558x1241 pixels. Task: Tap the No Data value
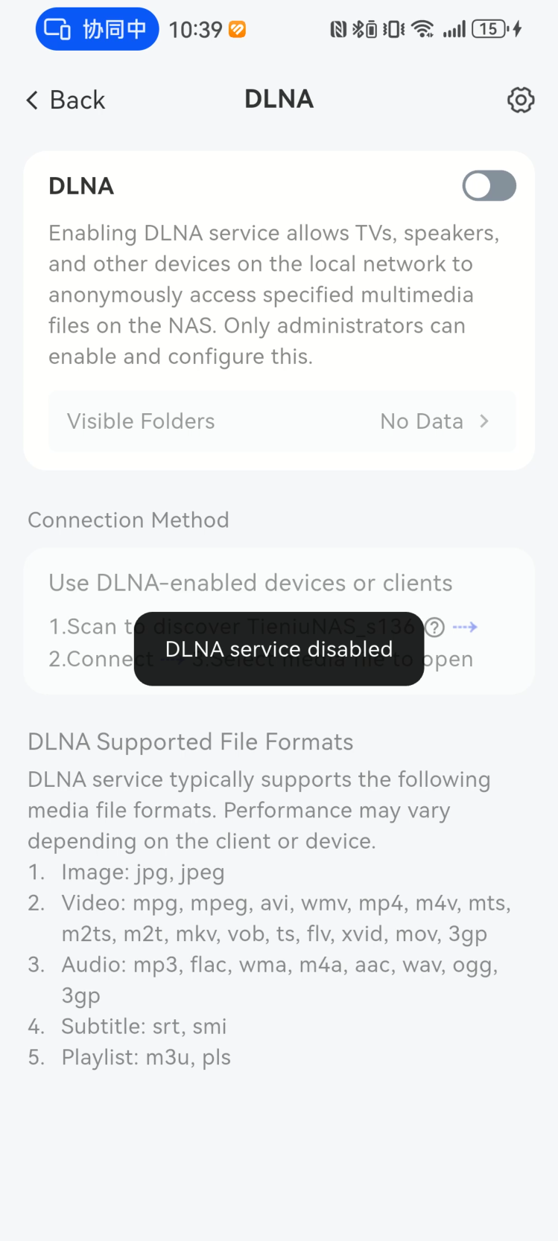(x=422, y=421)
